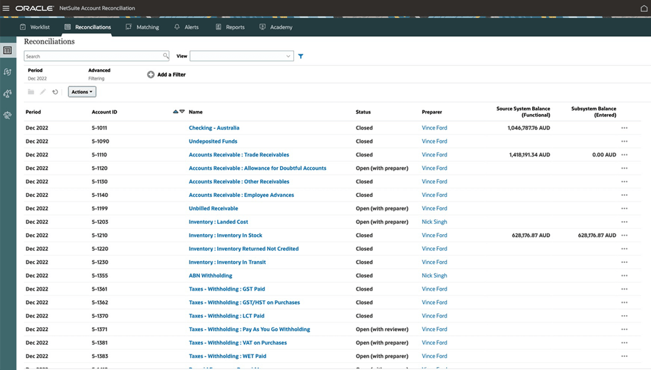Open row actions for Allowance for Doubtful Accounts
651x370 pixels.
624,168
